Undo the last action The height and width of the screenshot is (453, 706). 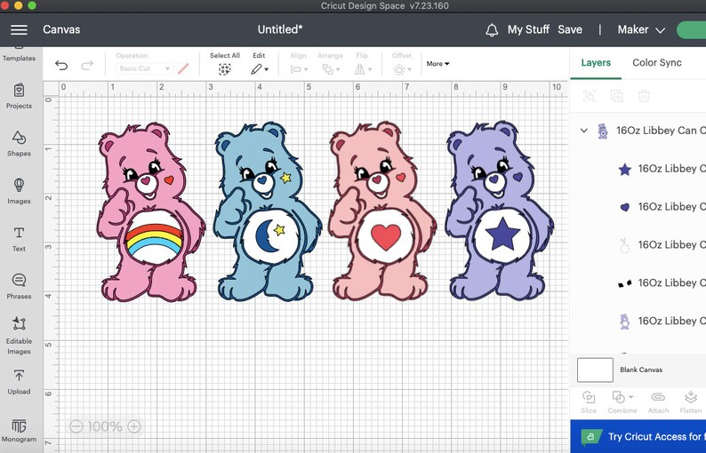pos(61,66)
